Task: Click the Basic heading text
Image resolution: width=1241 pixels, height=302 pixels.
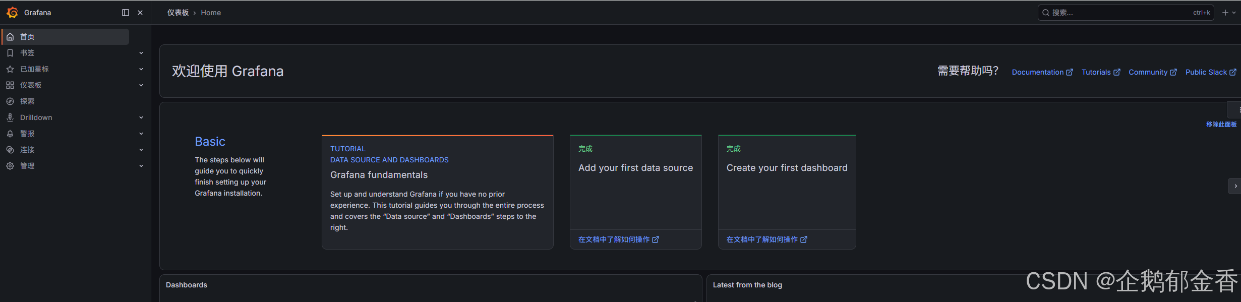Action: pyautogui.click(x=210, y=142)
